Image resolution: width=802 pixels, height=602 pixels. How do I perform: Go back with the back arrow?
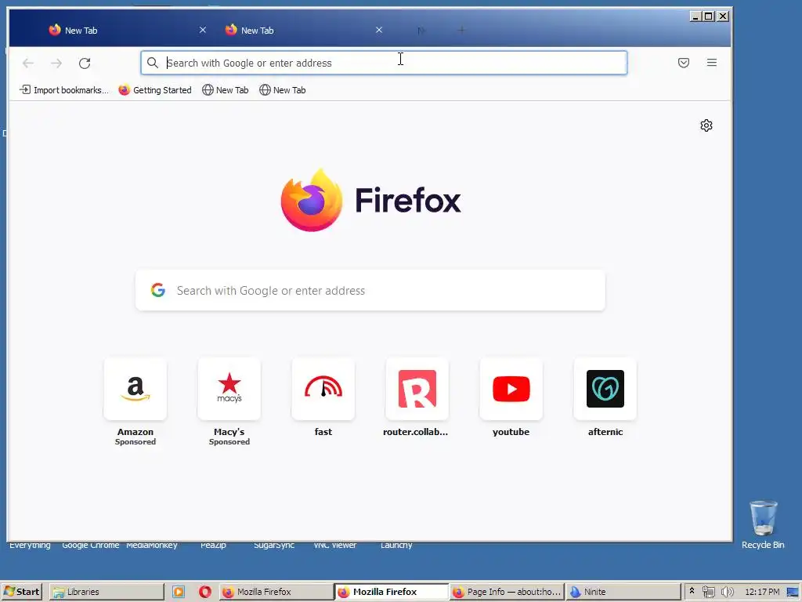pyautogui.click(x=28, y=63)
